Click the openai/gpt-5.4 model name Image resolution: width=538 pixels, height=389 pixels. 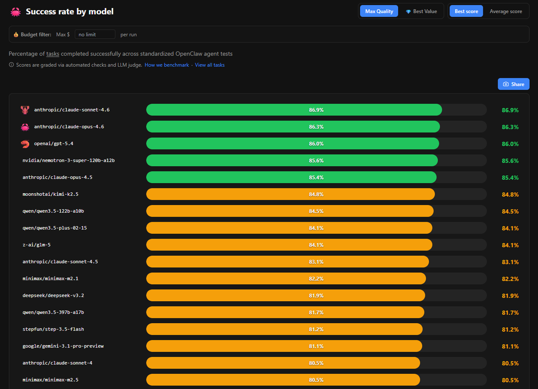[x=53, y=144]
